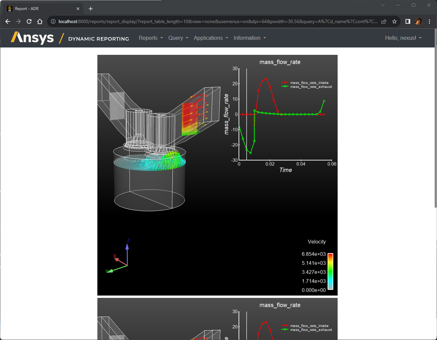Expand the Information menu
The height and width of the screenshot is (340, 437).
pos(250,38)
